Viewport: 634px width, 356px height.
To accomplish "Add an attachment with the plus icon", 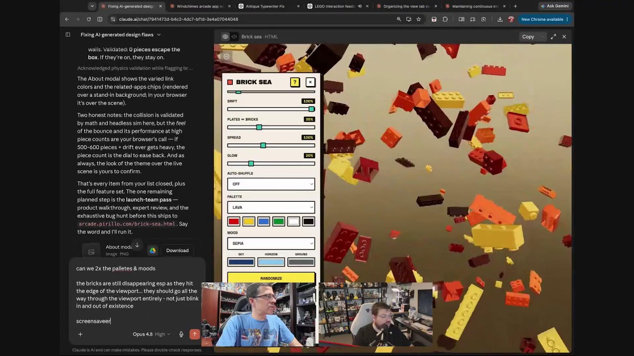I will click(x=80, y=334).
